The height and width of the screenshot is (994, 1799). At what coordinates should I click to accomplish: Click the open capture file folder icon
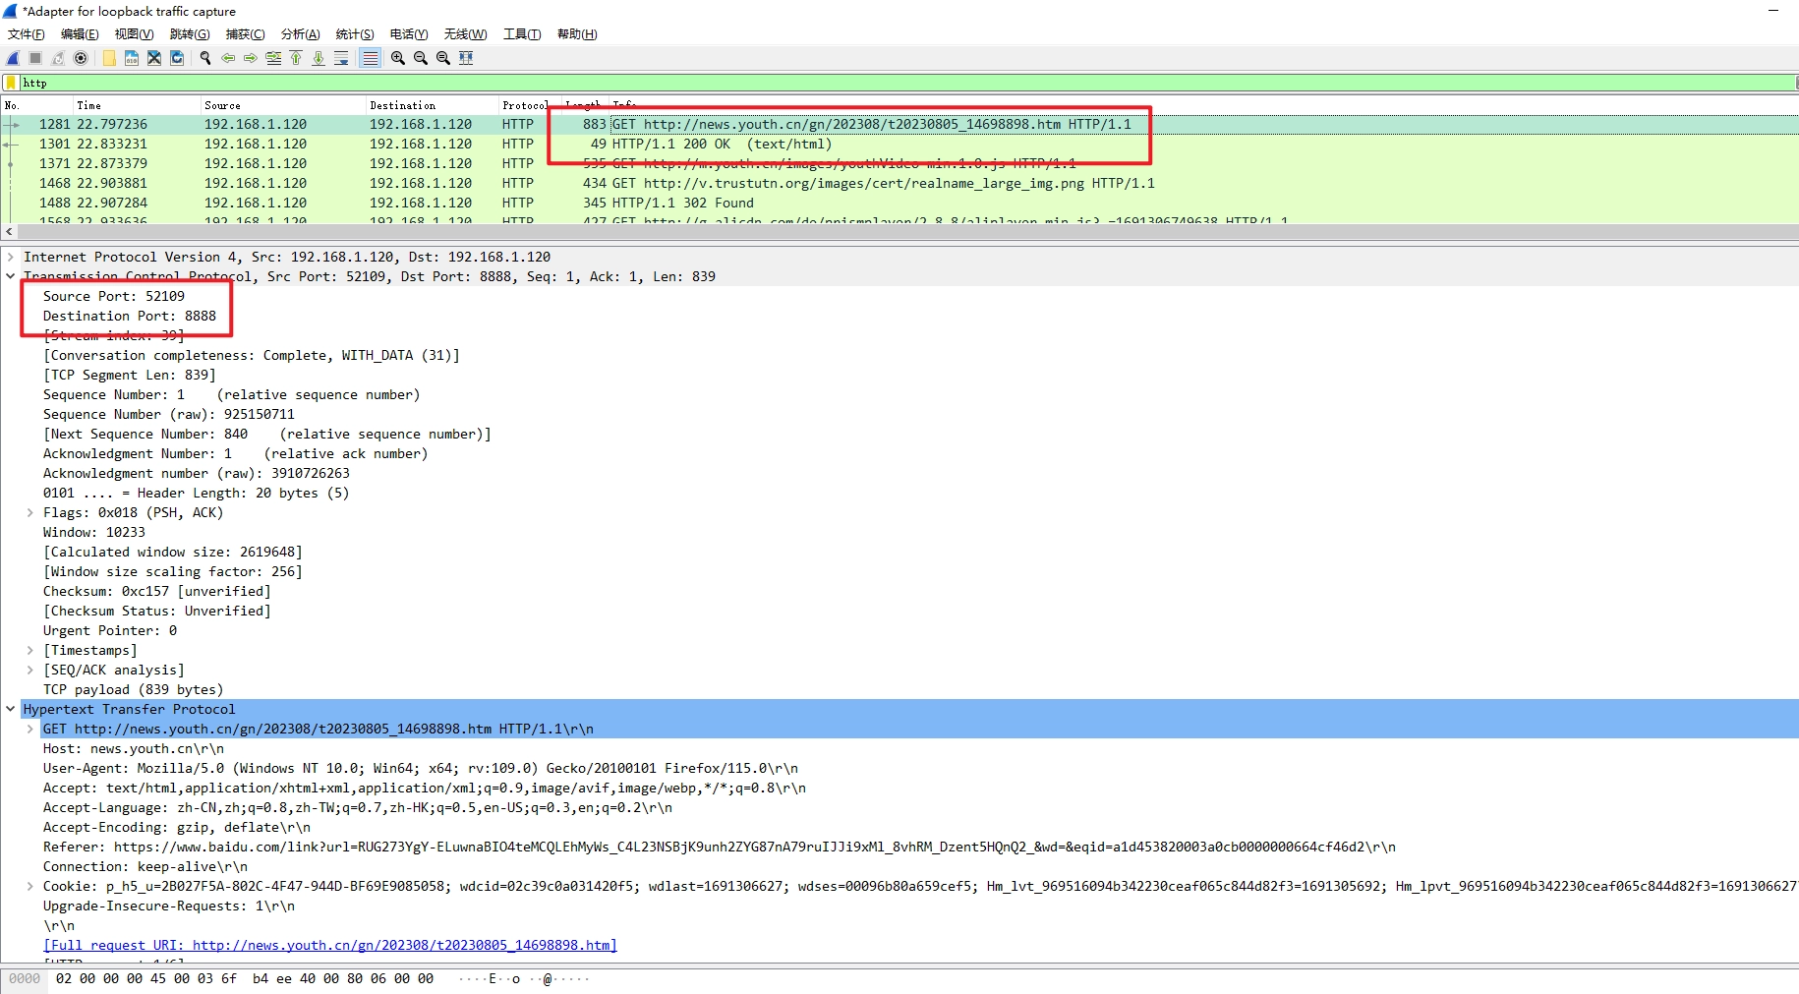[x=108, y=58]
